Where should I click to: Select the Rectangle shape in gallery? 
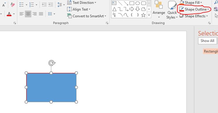132,3
